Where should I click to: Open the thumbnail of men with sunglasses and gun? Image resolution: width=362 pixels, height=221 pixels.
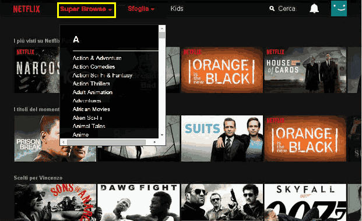[x=222, y=202]
